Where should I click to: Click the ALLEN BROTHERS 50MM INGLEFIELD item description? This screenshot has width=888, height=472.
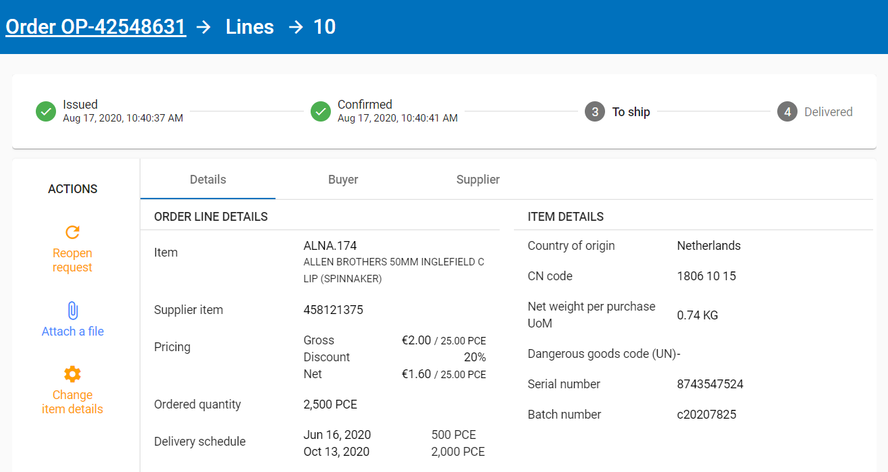(394, 270)
